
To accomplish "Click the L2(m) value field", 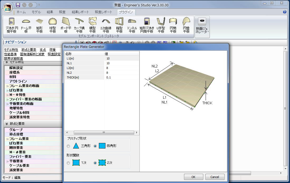I will 122,68.
